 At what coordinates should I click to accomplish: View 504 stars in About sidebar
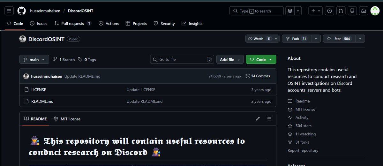pos(300,126)
